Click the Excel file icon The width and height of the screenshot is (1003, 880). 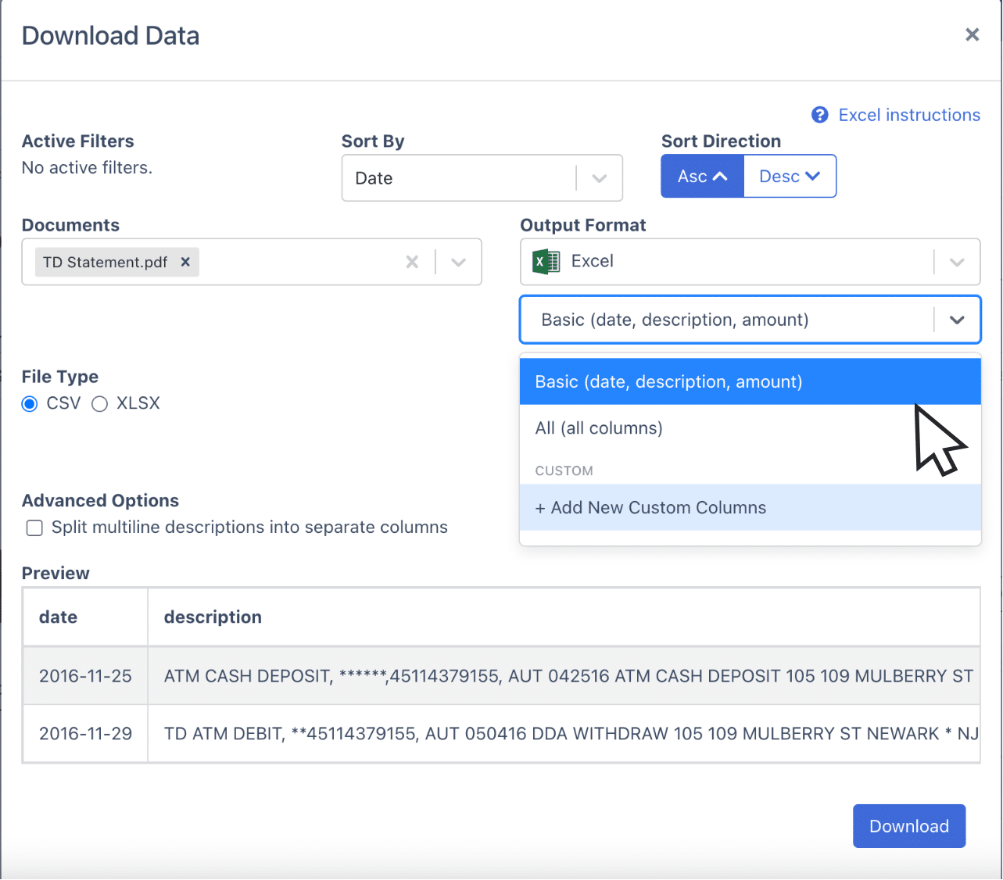pyautogui.click(x=546, y=261)
